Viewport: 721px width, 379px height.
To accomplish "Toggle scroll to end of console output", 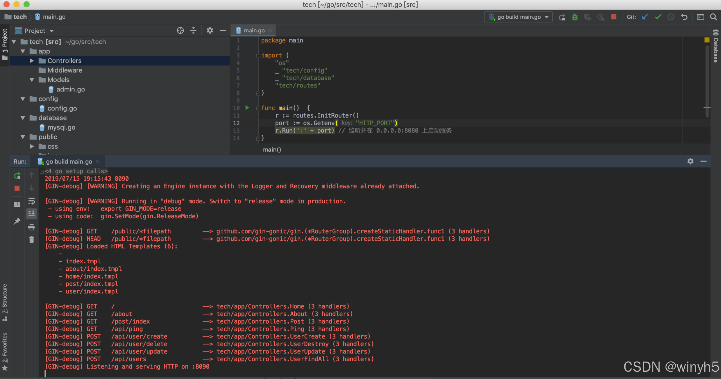I will 32,214.
